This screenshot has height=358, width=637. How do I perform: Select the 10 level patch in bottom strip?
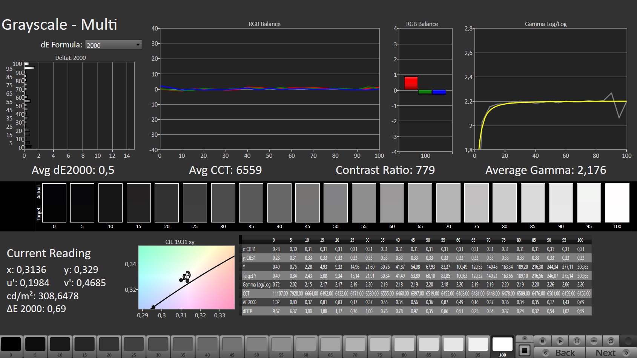(x=60, y=346)
